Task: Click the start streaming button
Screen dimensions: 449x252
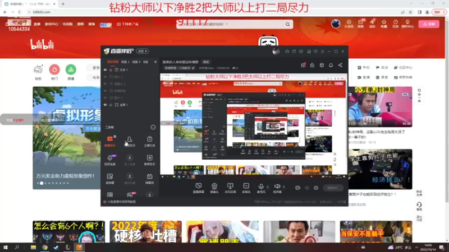Action: (x=333, y=188)
